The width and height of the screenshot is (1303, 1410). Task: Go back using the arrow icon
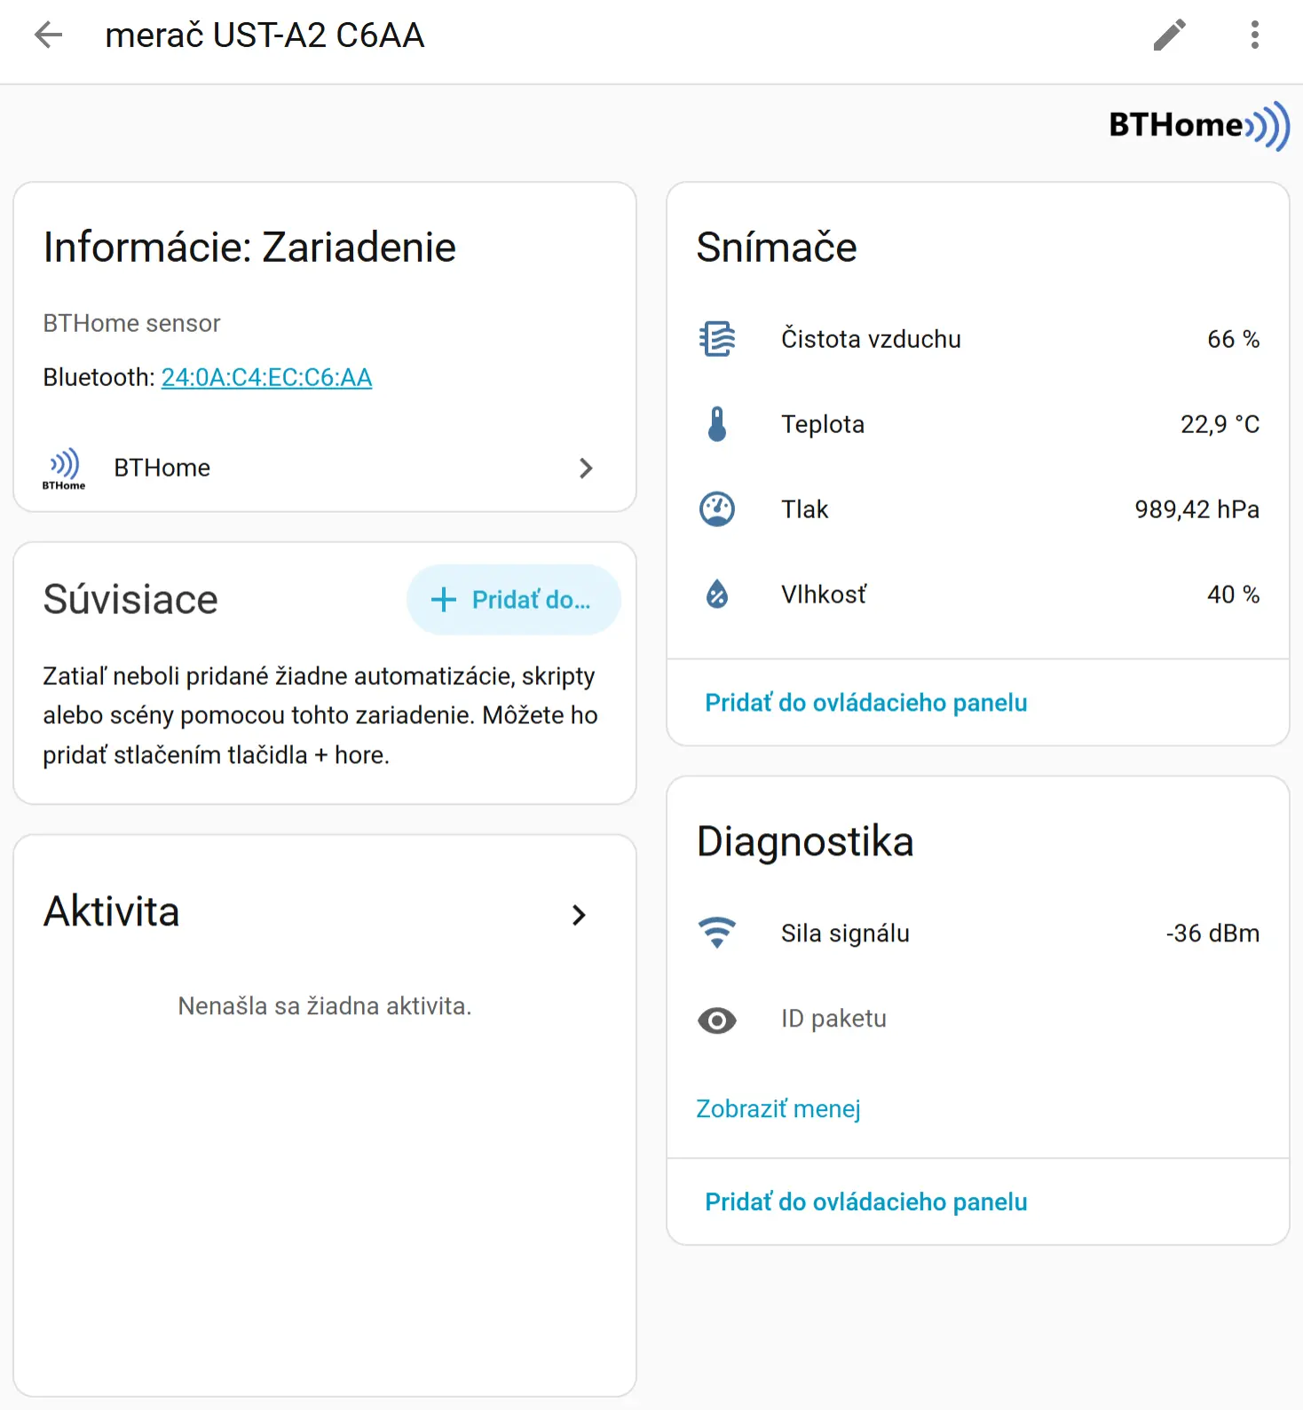[48, 35]
